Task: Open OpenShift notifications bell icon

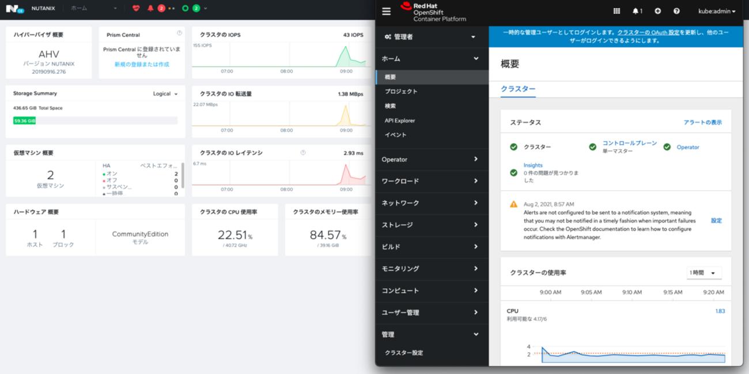Action: [x=635, y=11]
